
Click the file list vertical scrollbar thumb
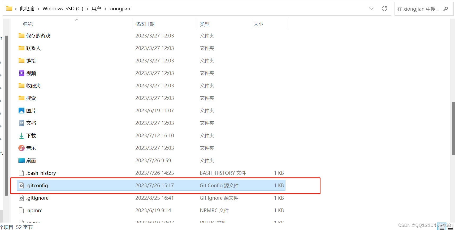pyautogui.click(x=453, y=129)
